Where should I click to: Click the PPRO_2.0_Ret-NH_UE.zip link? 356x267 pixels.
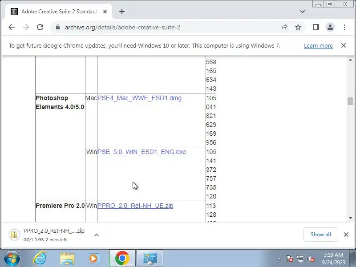(135, 206)
